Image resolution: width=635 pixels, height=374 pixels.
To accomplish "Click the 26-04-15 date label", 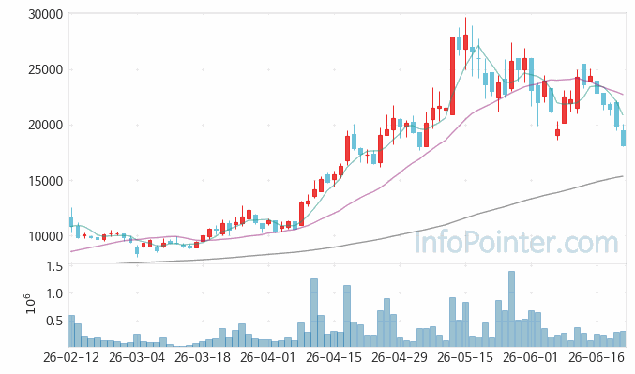I will [334, 358].
